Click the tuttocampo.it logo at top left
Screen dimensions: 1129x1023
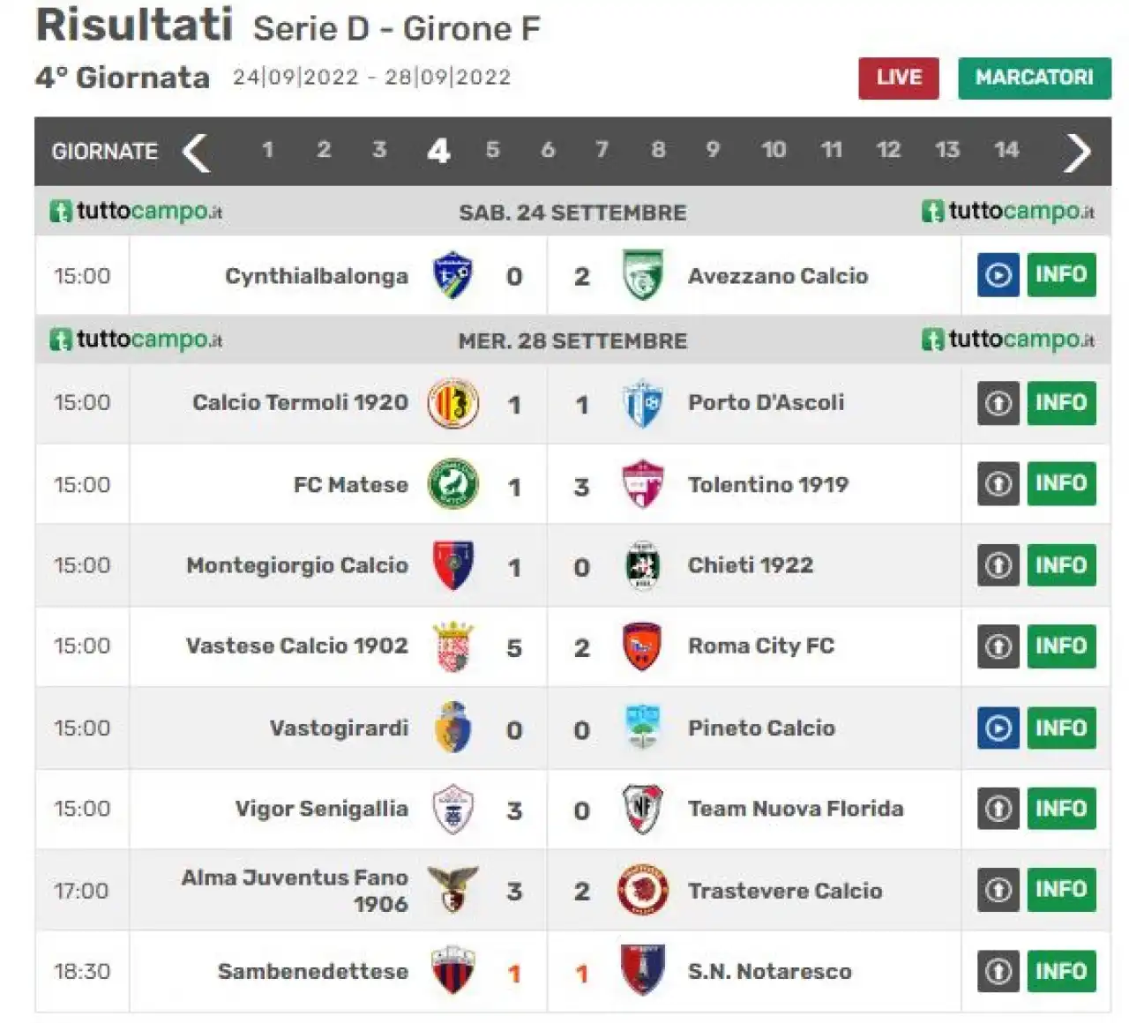(136, 212)
